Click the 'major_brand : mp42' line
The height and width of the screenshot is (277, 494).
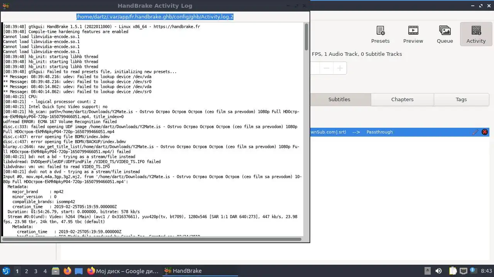38,192
